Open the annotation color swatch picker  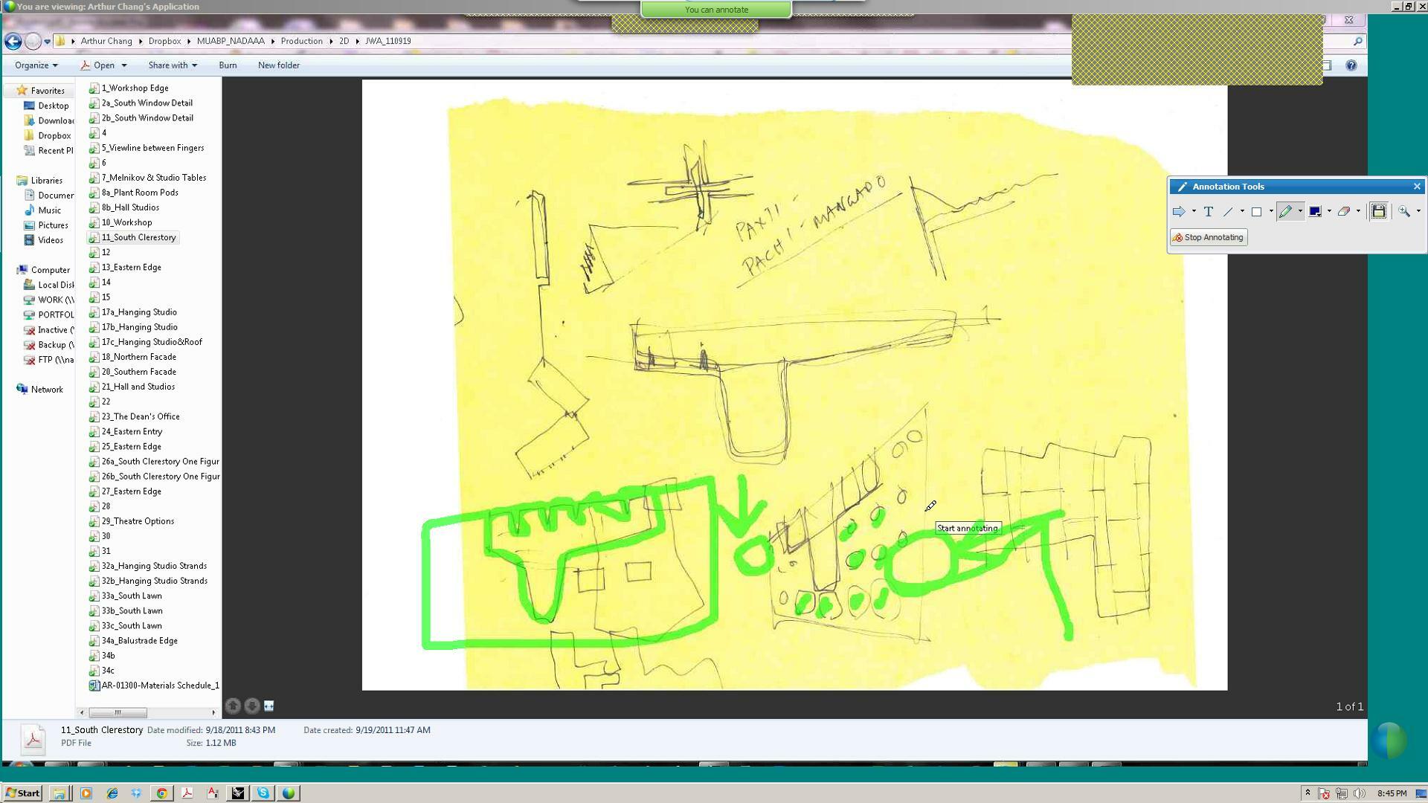click(x=1314, y=212)
